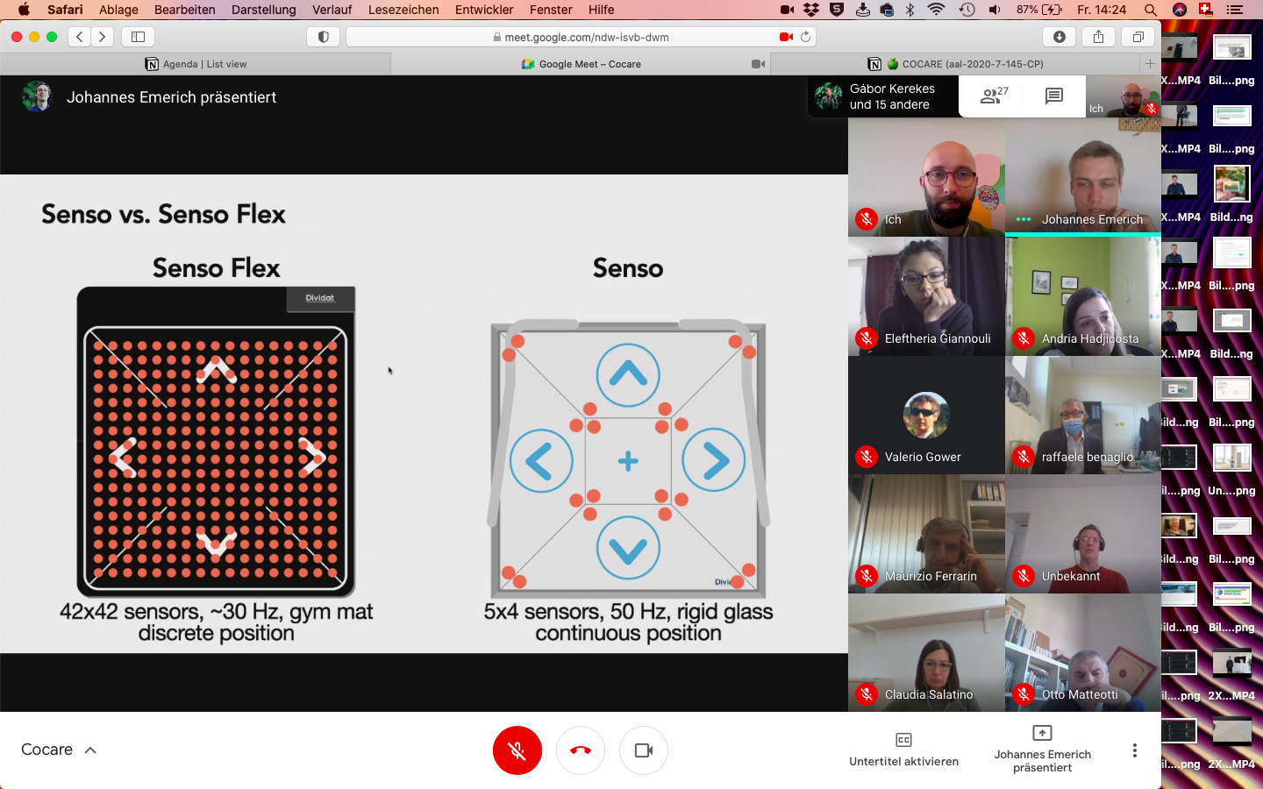Open the participants list icon
1263x789 pixels.
click(994, 96)
